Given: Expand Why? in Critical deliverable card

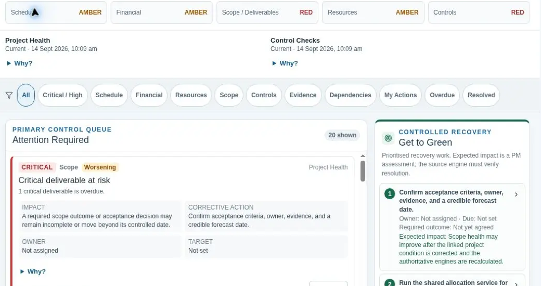Looking at the screenshot, I should (33, 271).
